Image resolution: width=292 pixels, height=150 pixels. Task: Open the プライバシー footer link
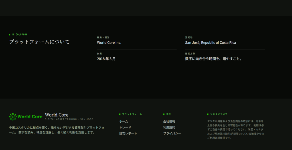point(172,133)
